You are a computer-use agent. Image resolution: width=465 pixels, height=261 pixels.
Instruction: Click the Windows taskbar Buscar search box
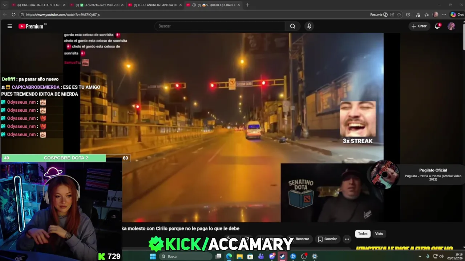185,256
